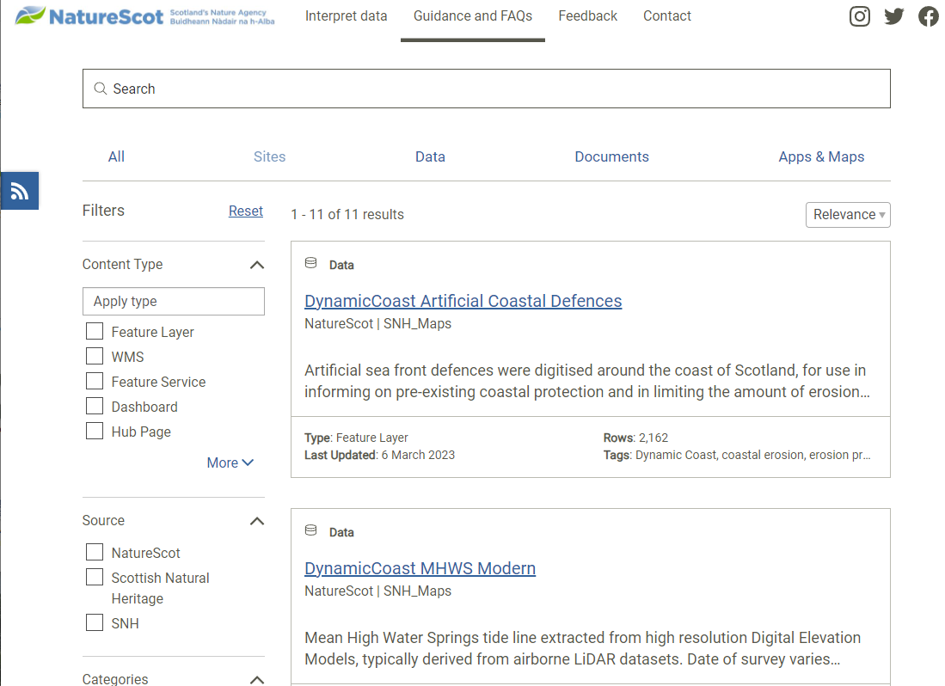
Task: Collapse the Source filter section
Action: (x=257, y=521)
